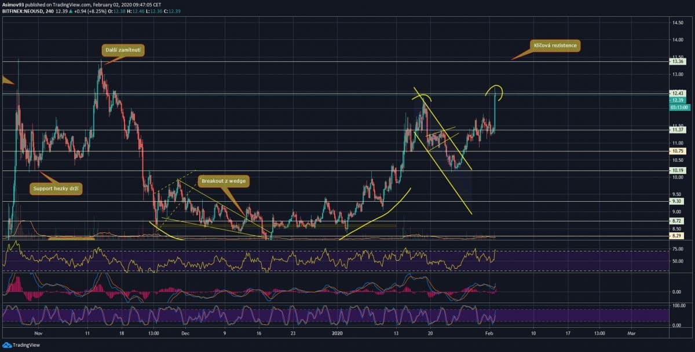Image resolution: width=695 pixels, height=352 pixels.
Task: Click the 13.36 resistance price label
Action: (678, 61)
